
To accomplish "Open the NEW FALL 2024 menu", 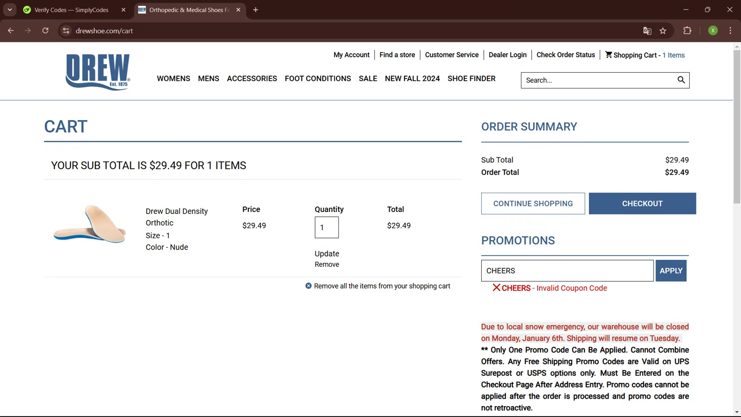I will coord(412,79).
